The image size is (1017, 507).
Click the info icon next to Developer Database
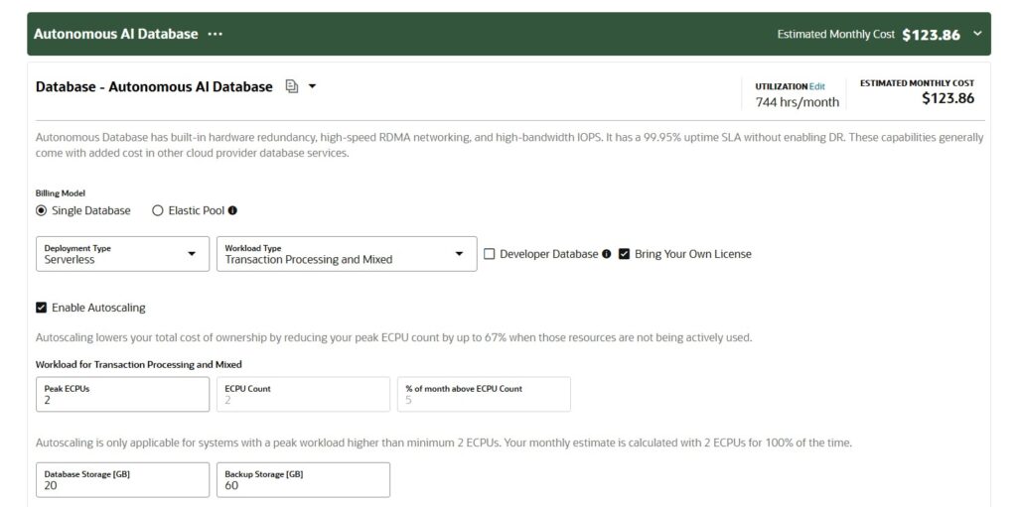point(606,254)
